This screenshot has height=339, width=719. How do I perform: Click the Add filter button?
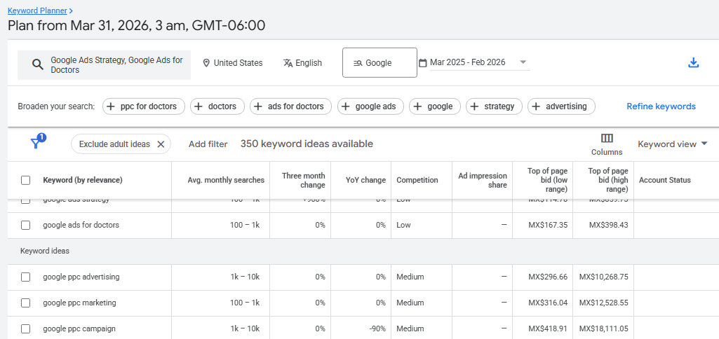[x=208, y=144]
